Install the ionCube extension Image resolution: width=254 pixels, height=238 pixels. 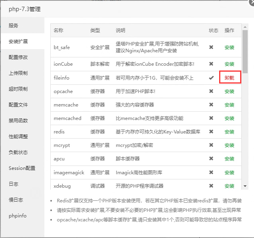tap(229, 64)
